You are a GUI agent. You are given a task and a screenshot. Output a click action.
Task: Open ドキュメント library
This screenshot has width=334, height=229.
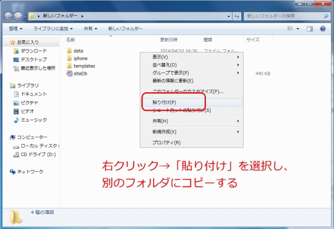33,94
